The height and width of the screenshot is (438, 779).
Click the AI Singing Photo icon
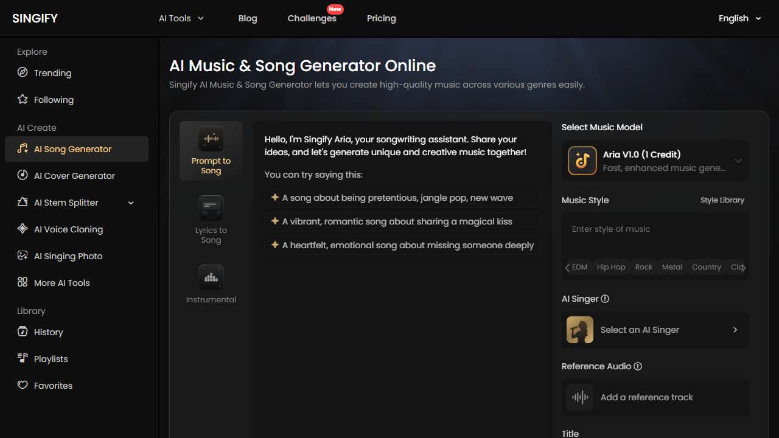click(x=23, y=255)
